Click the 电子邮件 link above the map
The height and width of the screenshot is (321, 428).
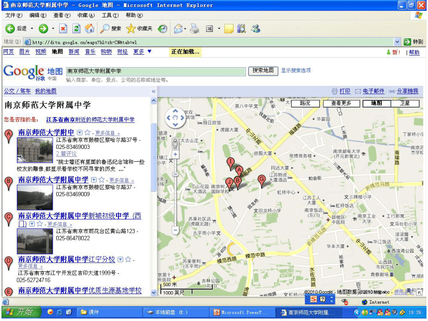(x=373, y=91)
